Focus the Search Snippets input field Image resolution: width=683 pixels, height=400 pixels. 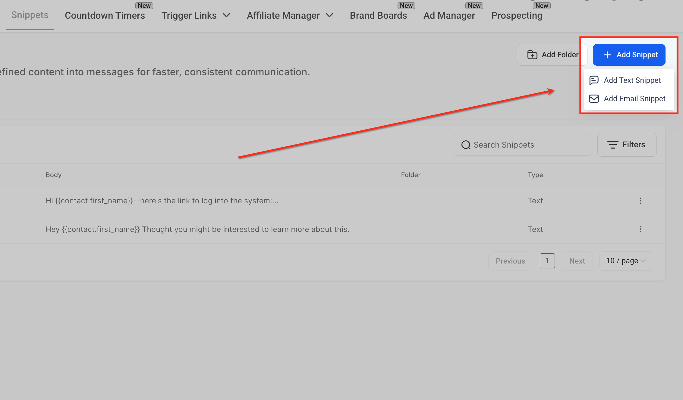coord(522,145)
